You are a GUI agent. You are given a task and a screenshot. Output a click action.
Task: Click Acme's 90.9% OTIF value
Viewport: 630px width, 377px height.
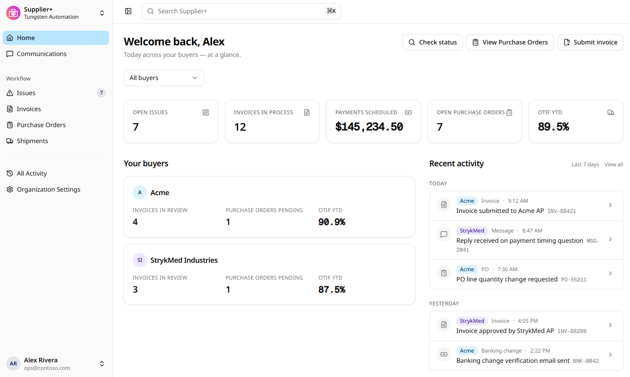point(332,222)
